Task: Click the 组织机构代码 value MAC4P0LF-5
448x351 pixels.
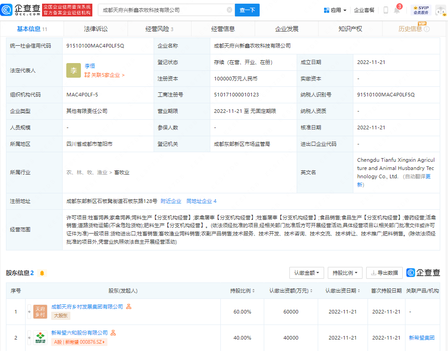Action: tap(82, 95)
